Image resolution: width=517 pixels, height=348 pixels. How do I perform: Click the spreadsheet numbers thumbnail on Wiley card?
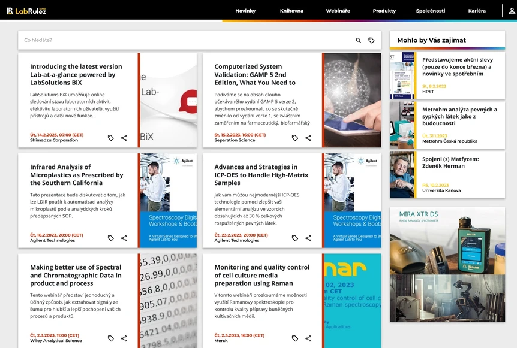[168, 301]
